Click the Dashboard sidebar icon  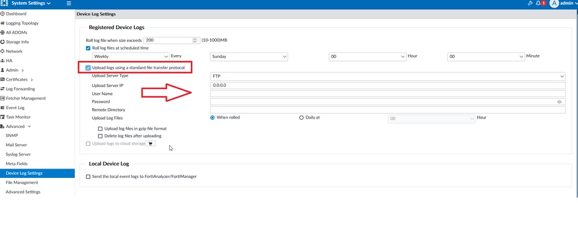2,14
